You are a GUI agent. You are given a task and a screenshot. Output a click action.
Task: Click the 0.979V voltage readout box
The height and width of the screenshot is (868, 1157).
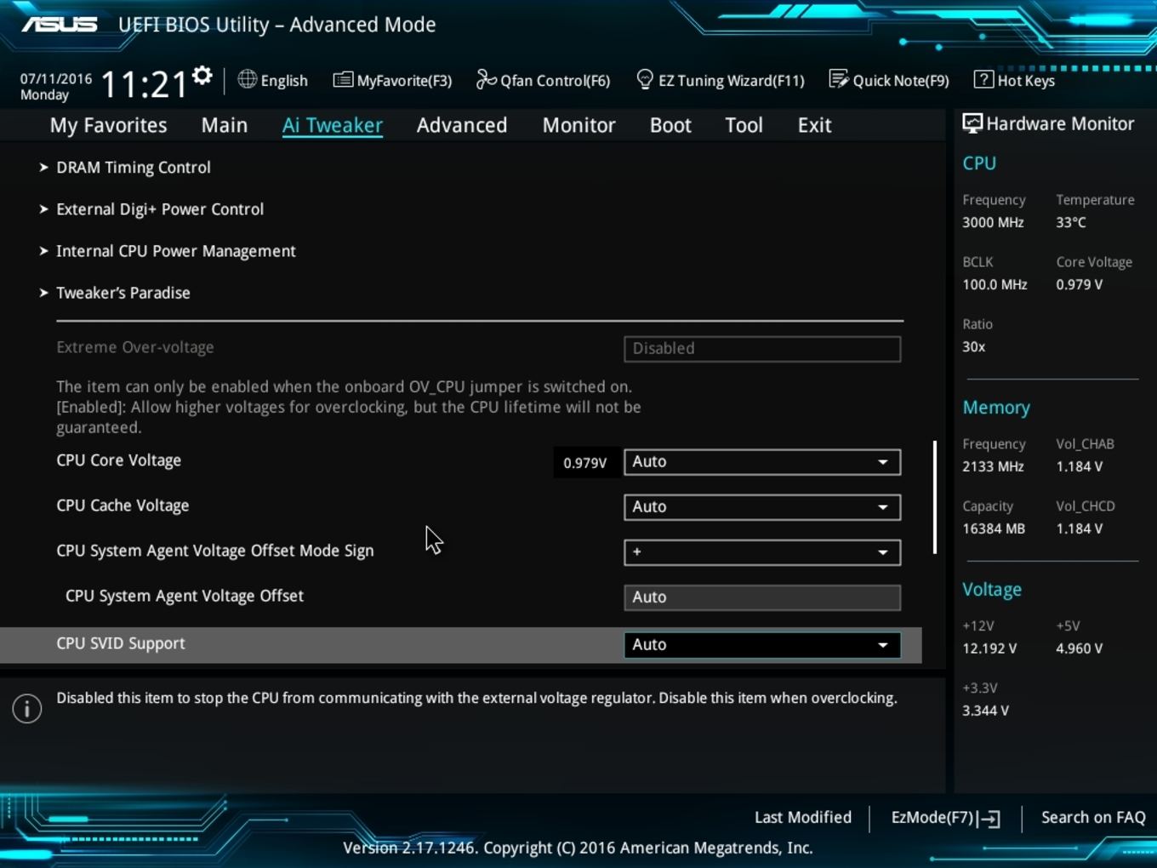pos(585,463)
